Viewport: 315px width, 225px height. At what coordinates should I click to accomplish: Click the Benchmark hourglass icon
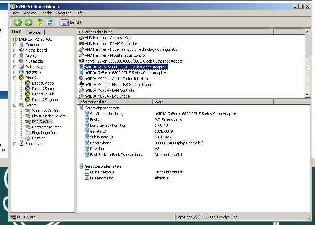[x=21, y=144]
